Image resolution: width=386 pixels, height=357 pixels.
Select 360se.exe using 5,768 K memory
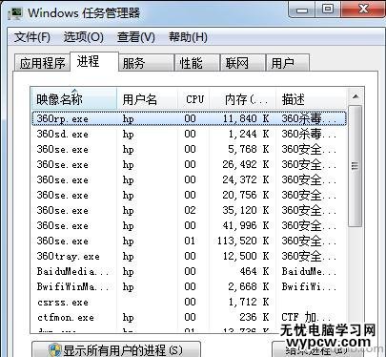tap(190, 149)
